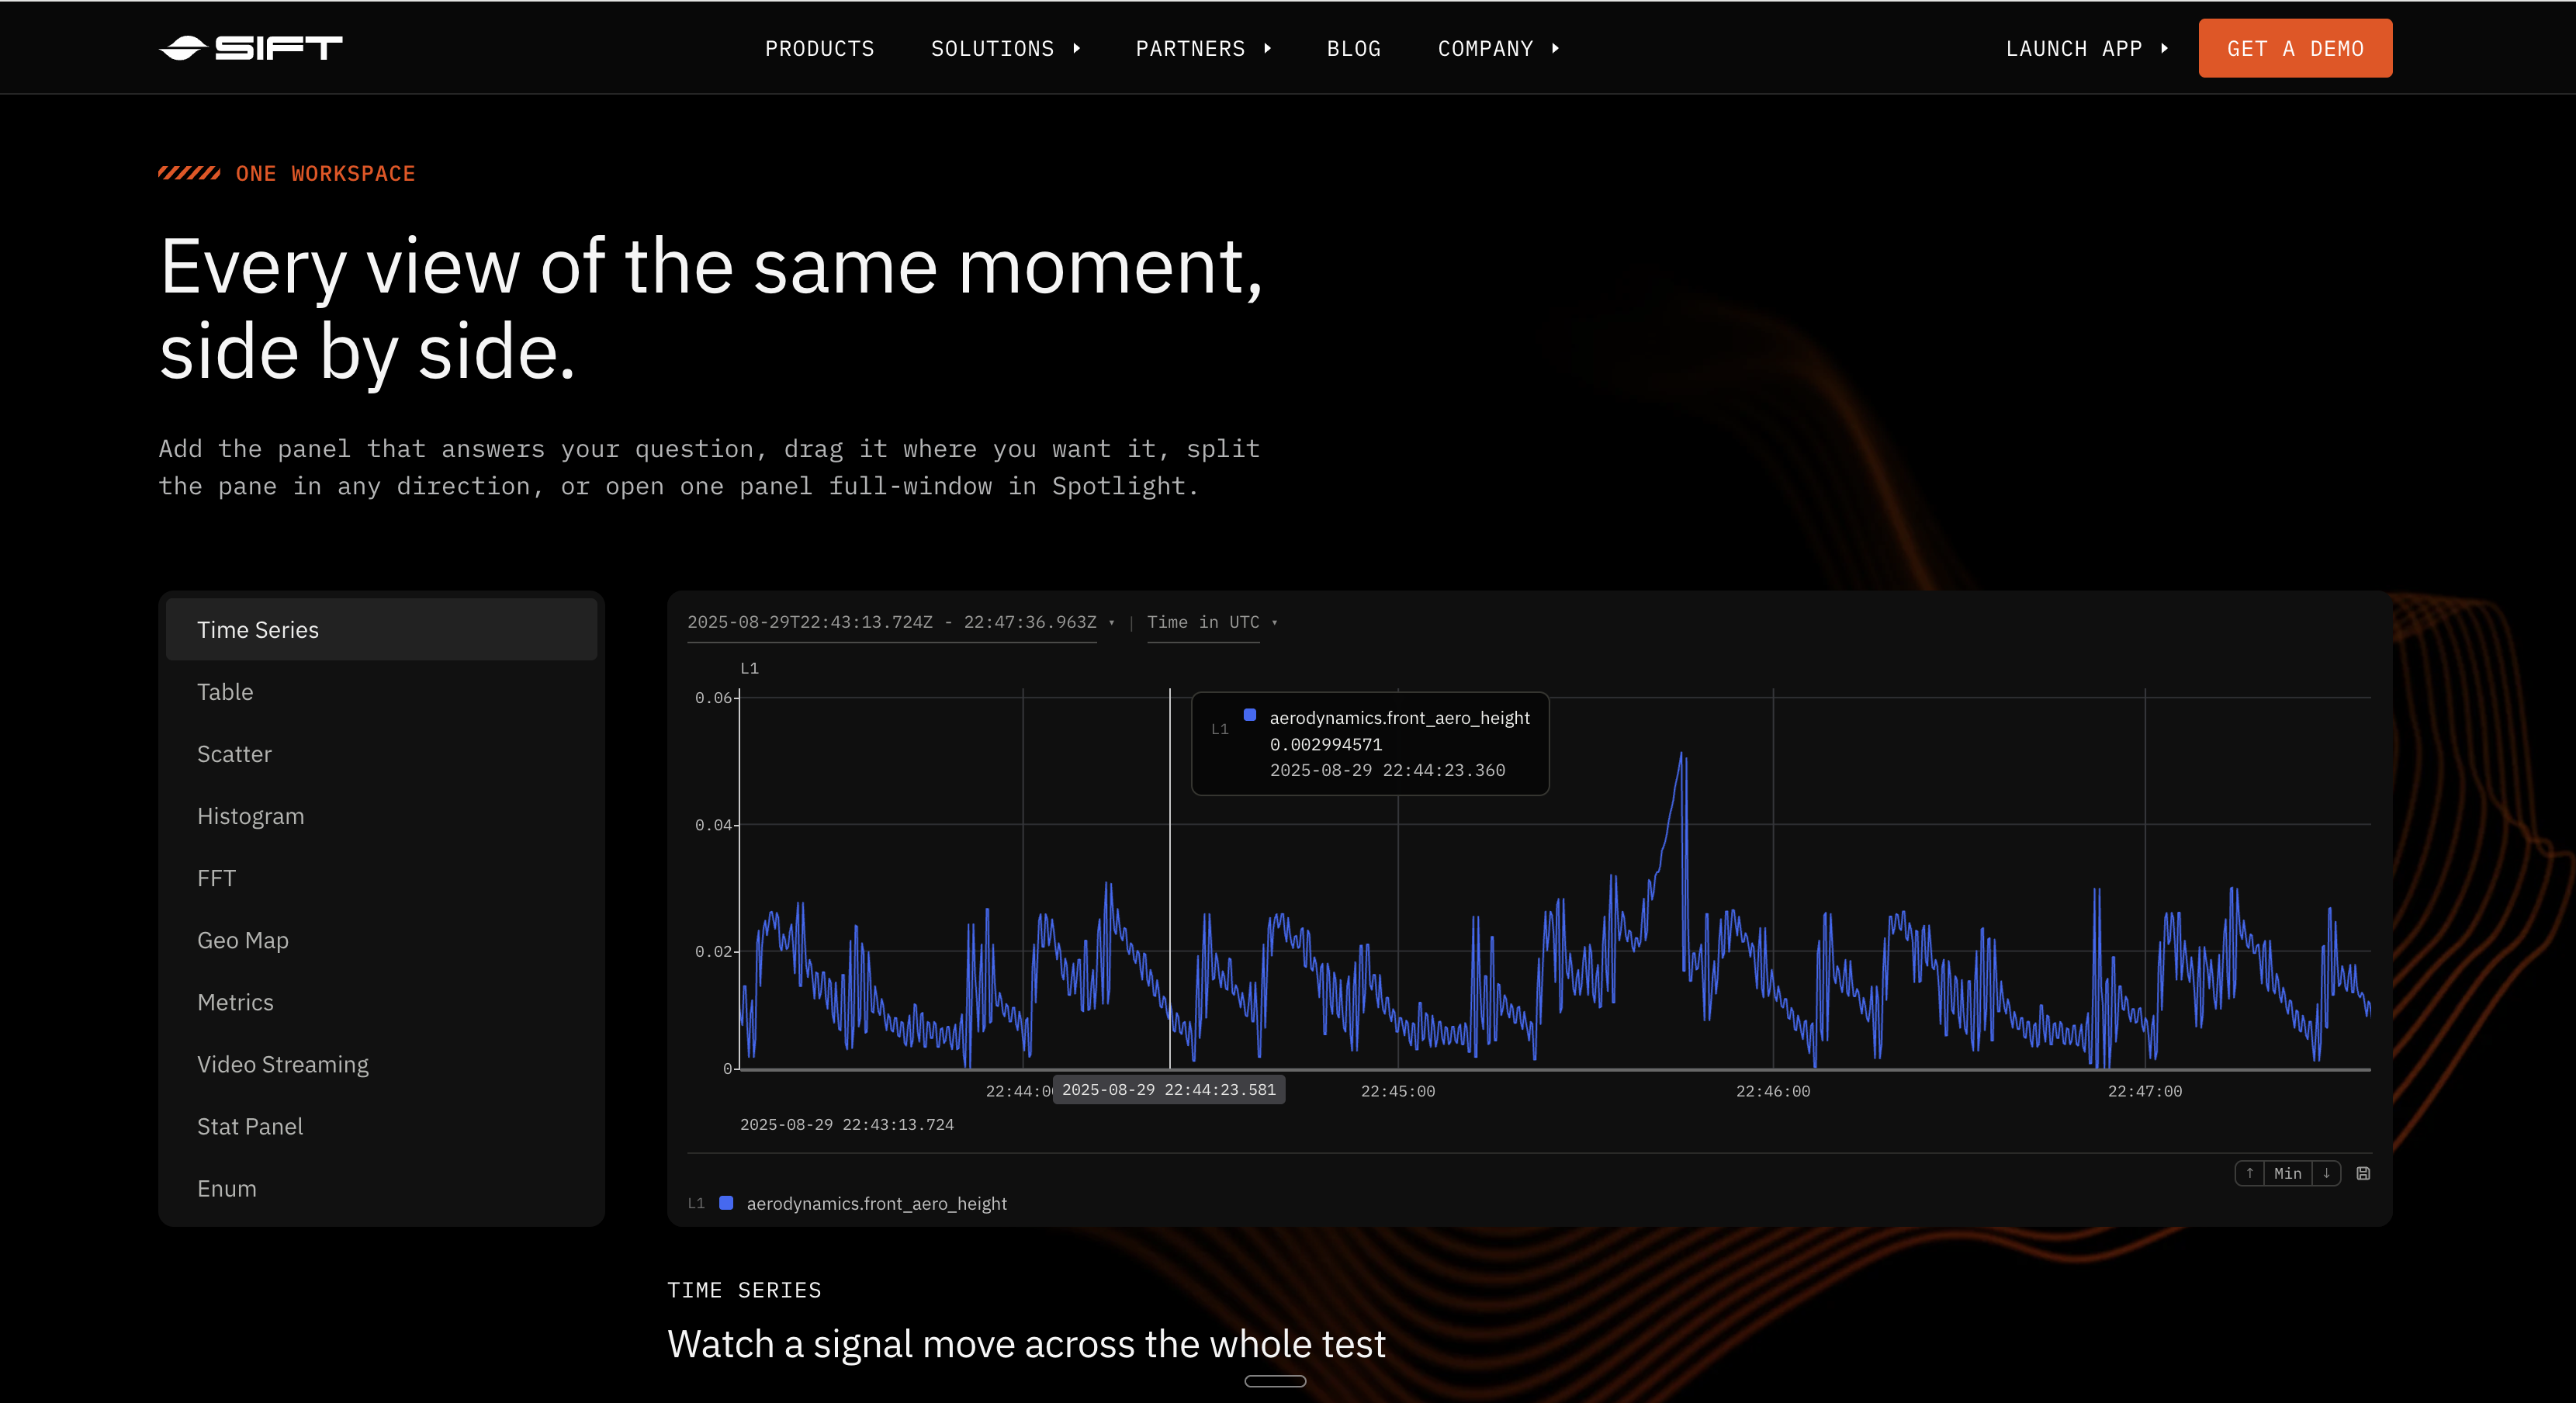
Task: Click the start timestamp 22:43:13.724 below chart
Action: point(847,1124)
